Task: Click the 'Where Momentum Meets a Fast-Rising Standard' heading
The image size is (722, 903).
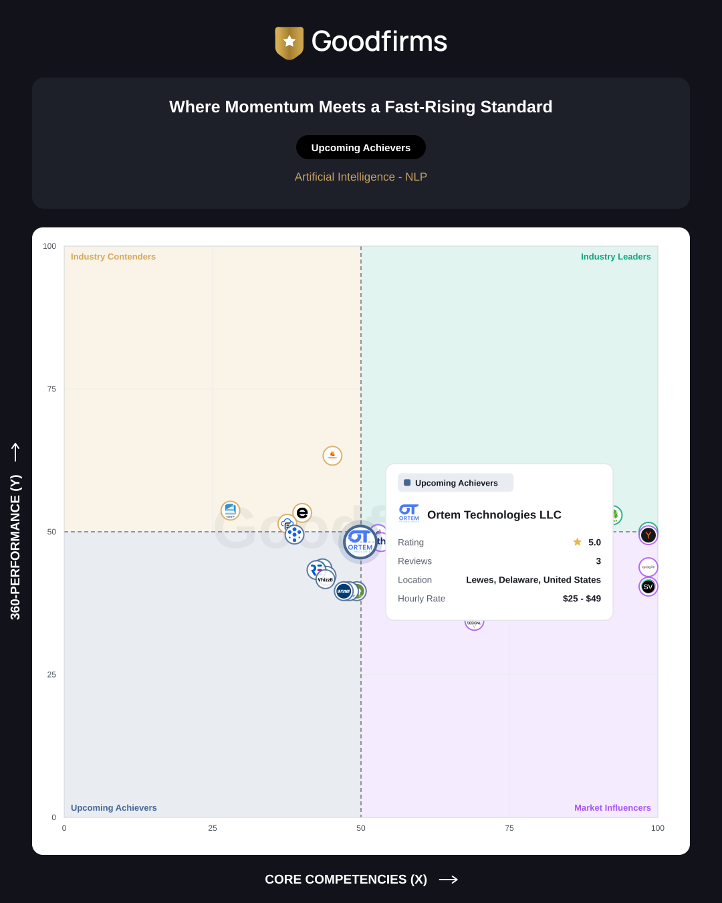Action: click(x=361, y=107)
